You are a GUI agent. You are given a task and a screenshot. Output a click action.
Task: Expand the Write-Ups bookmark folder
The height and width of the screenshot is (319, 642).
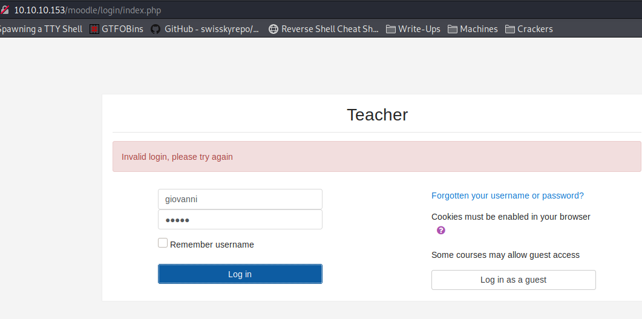(413, 29)
